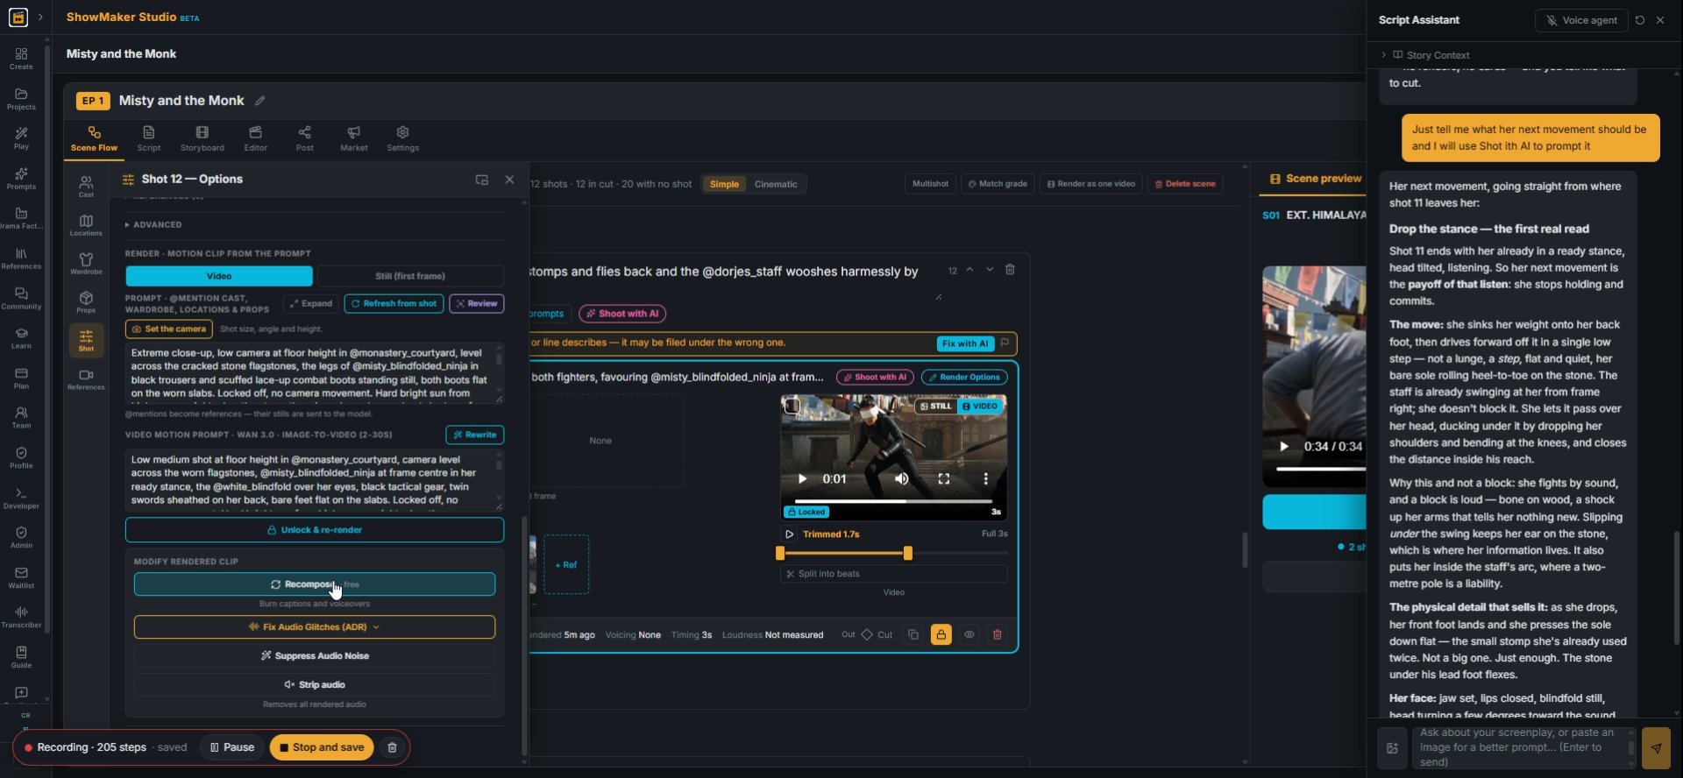Screen dimensions: 1683x778
Task: Switch the shot view to Cinematic
Action: pyautogui.click(x=776, y=184)
